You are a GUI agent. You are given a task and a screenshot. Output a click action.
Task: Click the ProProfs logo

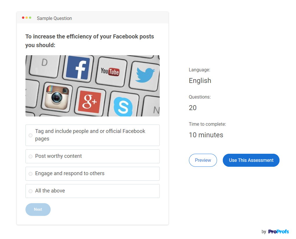point(278,231)
